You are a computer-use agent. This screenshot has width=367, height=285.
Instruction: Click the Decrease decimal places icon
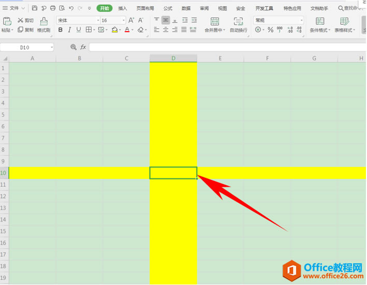click(299, 29)
